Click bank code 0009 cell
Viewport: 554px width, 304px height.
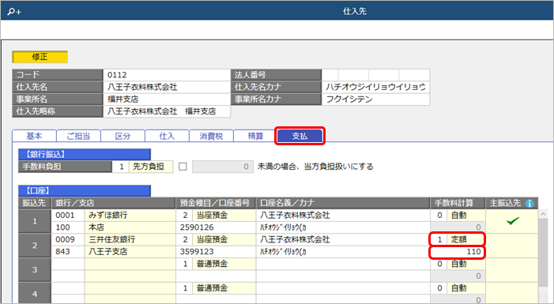point(68,239)
